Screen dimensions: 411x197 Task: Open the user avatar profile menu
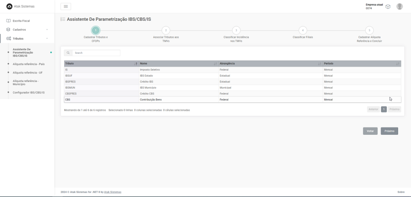[399, 6]
